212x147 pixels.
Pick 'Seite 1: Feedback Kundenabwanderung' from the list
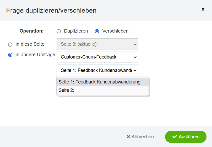(x=103, y=82)
